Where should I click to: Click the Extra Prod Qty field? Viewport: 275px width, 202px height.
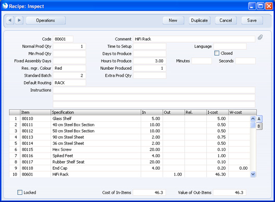[x=149, y=75]
